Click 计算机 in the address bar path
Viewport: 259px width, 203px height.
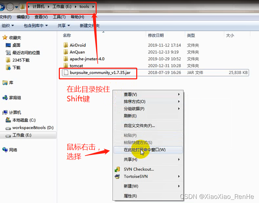(x=39, y=7)
